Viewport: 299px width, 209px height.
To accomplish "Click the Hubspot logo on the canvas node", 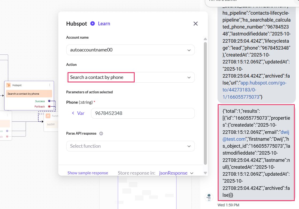I will coord(9,85).
